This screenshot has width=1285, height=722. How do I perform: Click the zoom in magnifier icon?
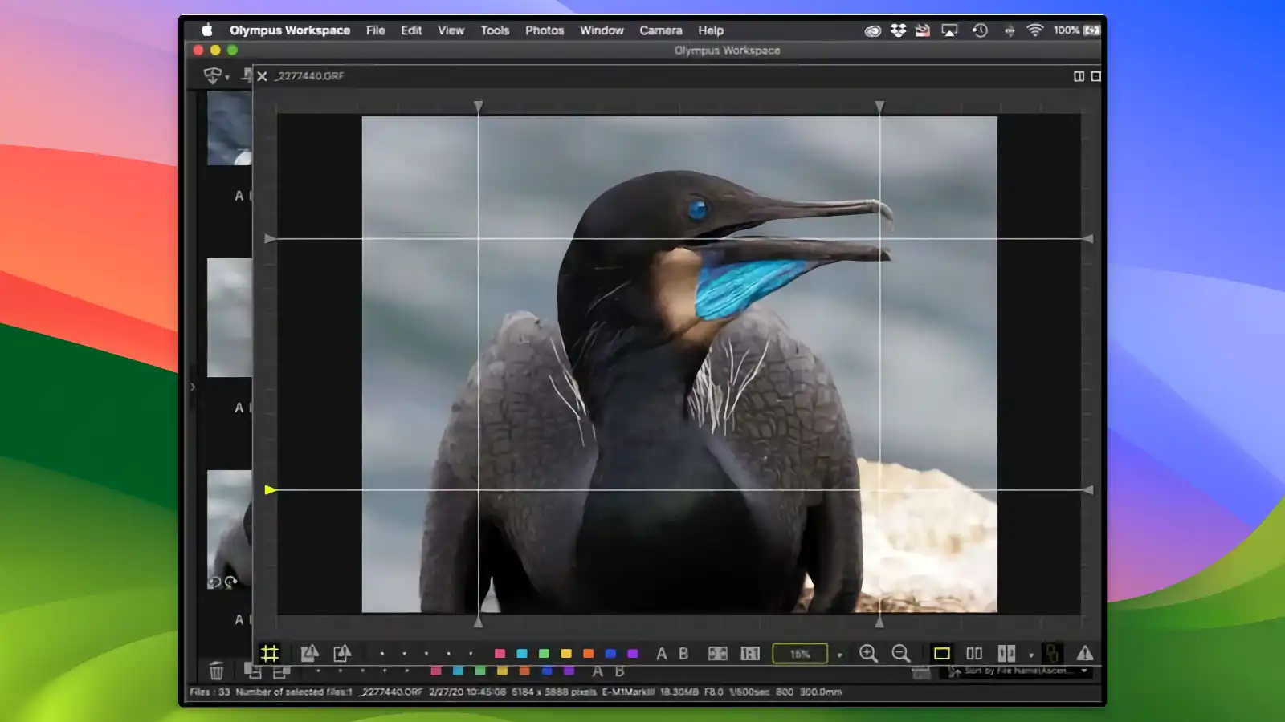[869, 653]
